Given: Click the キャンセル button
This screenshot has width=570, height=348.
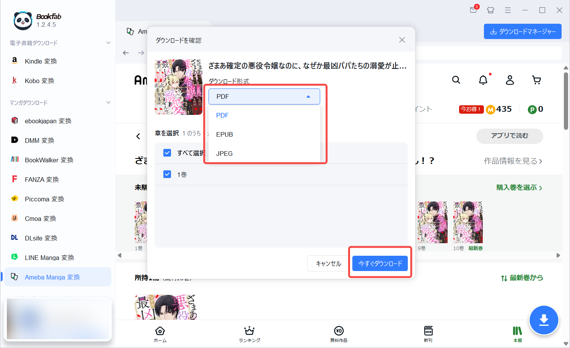Looking at the screenshot, I should (328, 263).
